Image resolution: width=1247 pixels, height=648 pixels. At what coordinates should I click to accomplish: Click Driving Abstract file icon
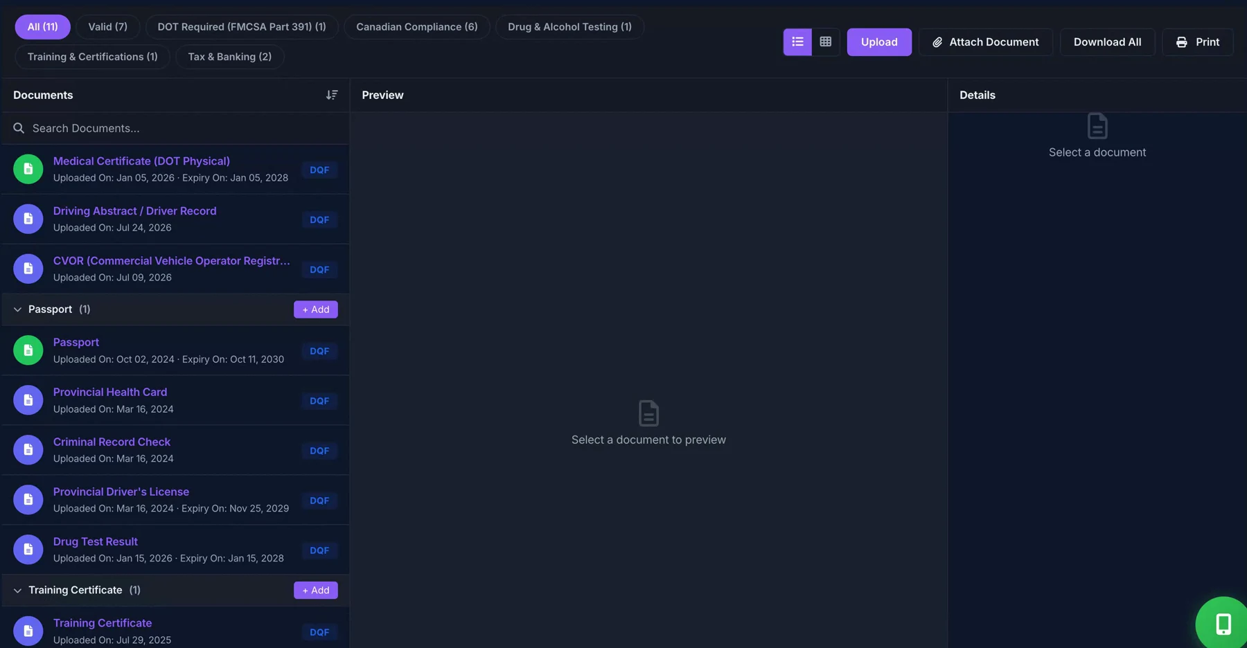pyautogui.click(x=28, y=219)
